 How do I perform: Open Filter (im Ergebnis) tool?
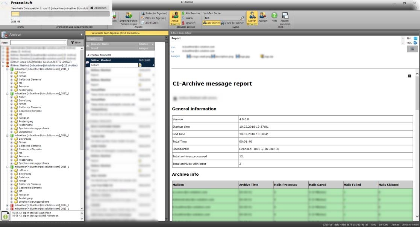tap(154, 18)
